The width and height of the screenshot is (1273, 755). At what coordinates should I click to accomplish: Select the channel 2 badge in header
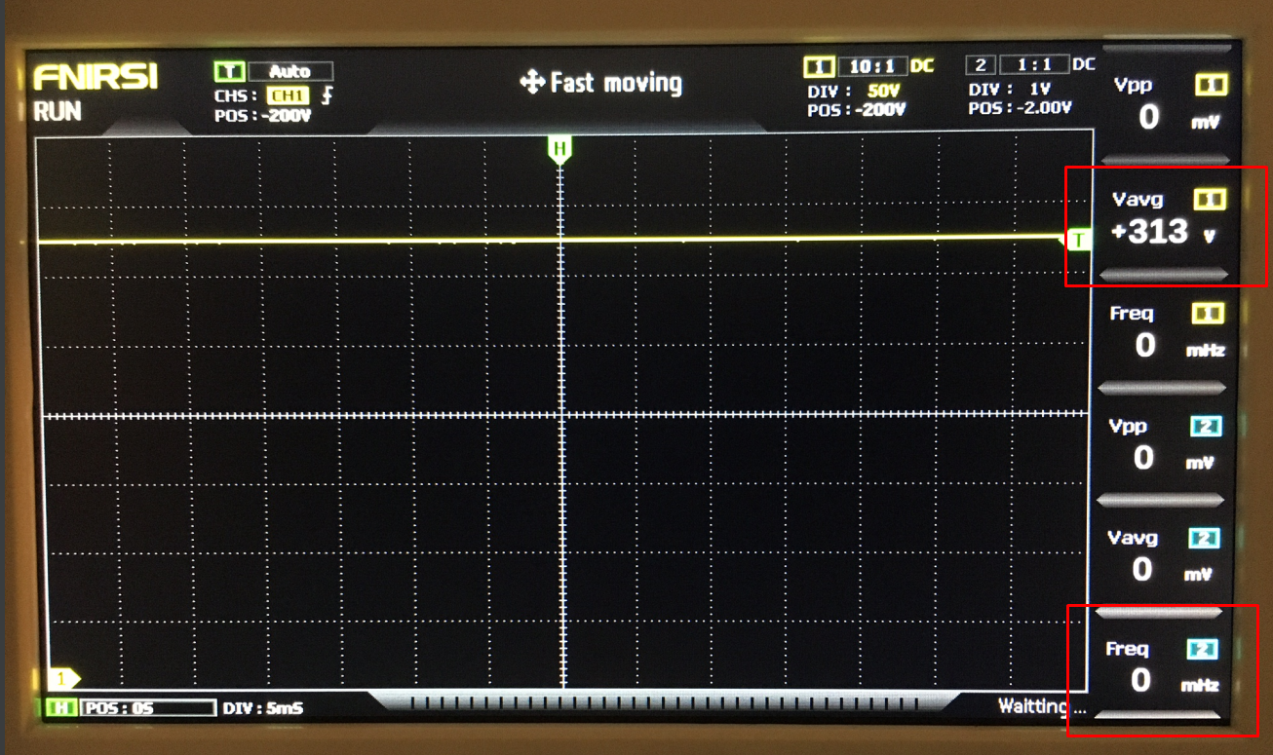(x=979, y=65)
